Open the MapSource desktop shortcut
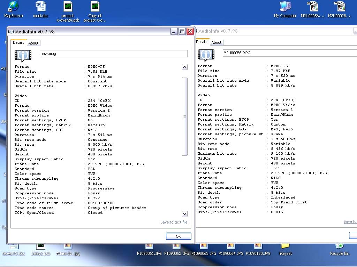The height and width of the screenshot is (267, 357). 13,7
